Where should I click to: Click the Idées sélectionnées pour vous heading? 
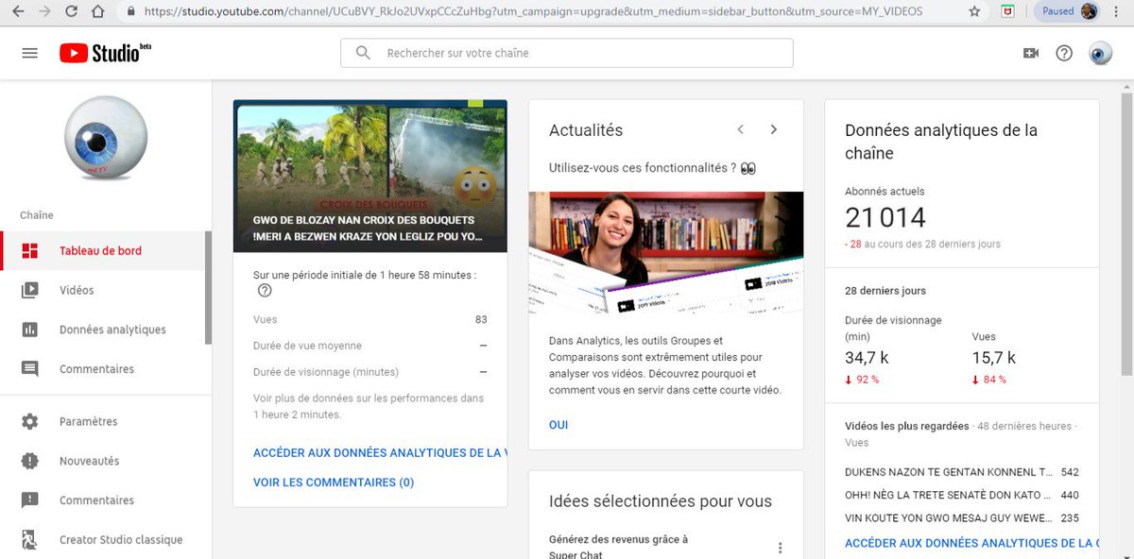[x=661, y=501]
